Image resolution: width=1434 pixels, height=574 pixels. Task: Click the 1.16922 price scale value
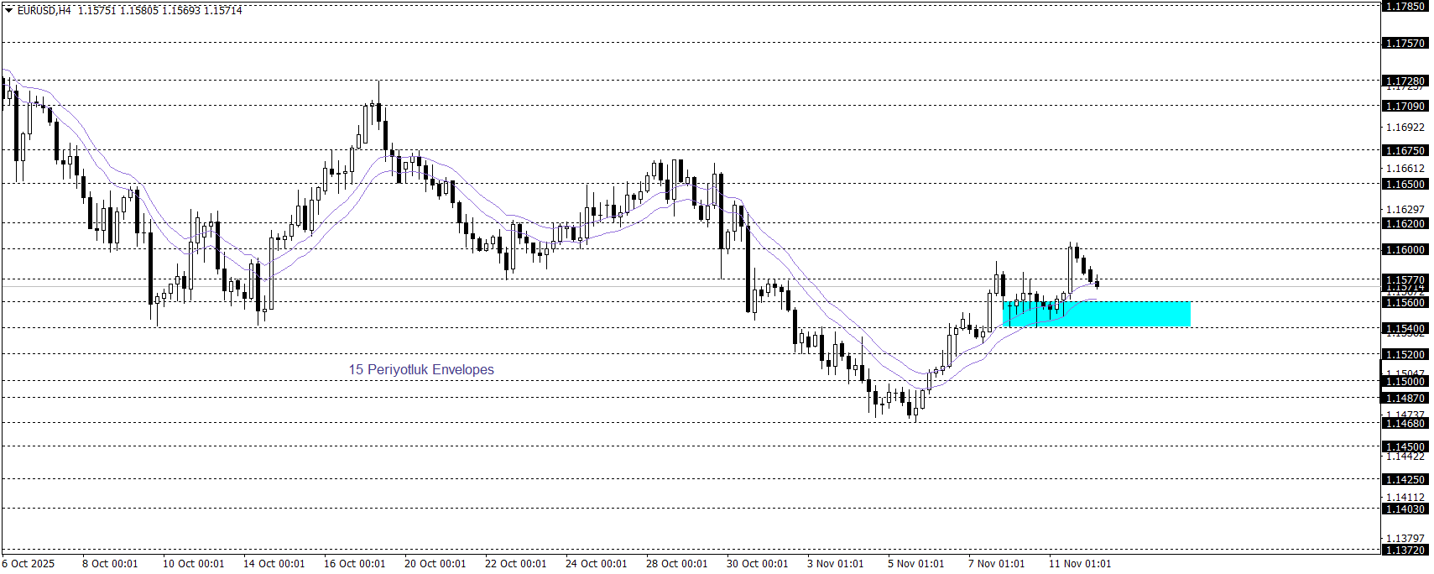[1405, 128]
